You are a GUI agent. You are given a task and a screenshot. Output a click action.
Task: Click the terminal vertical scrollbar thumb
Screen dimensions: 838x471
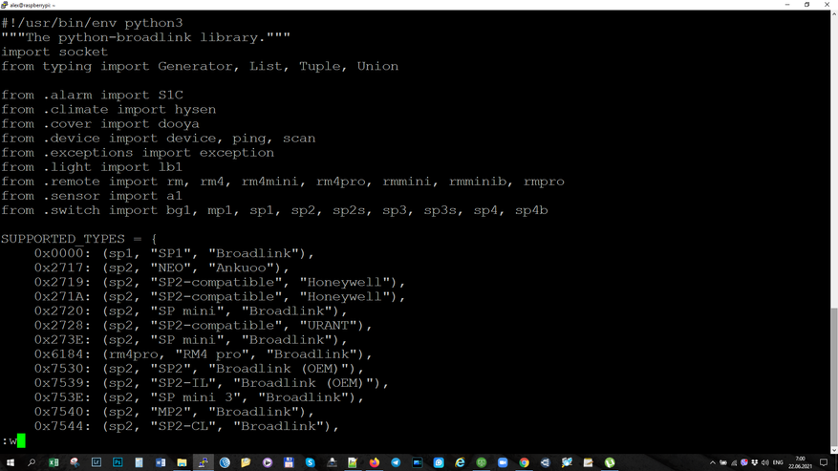pyautogui.click(x=834, y=377)
